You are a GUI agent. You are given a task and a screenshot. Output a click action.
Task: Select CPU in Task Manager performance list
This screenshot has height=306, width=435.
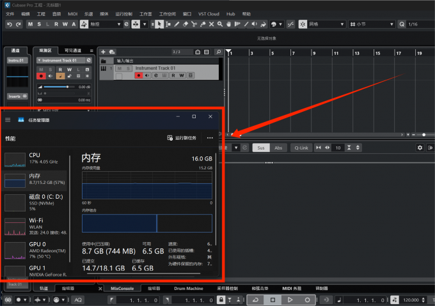[36, 158]
